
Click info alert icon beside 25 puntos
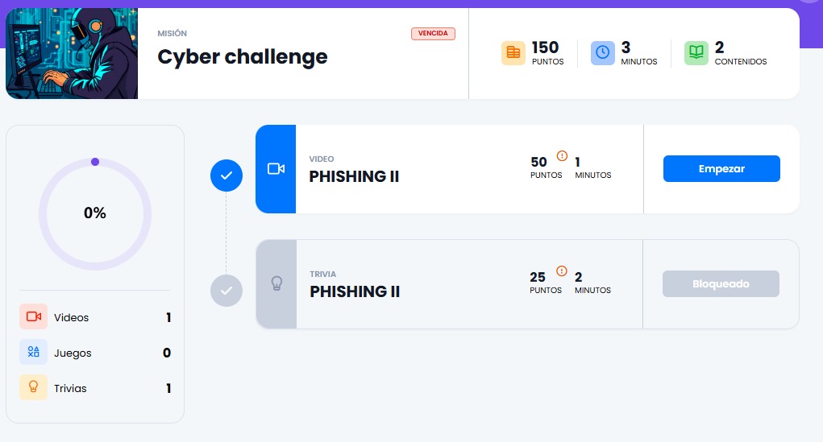[x=562, y=271]
